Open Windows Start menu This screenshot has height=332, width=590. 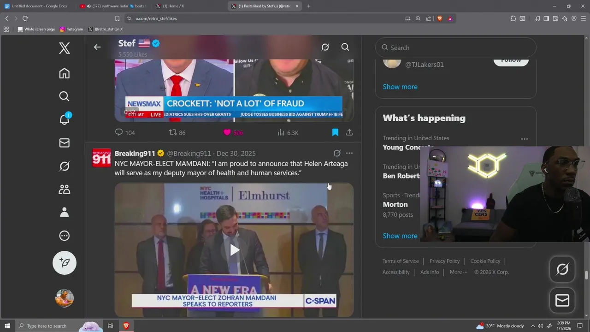pos(7,326)
